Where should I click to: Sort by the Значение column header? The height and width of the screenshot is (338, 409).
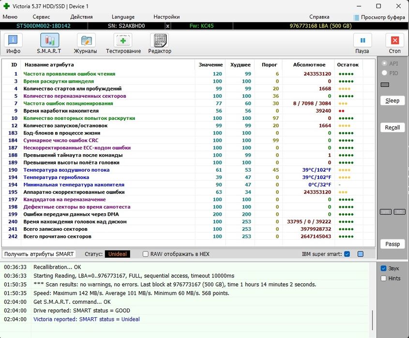(x=211, y=65)
